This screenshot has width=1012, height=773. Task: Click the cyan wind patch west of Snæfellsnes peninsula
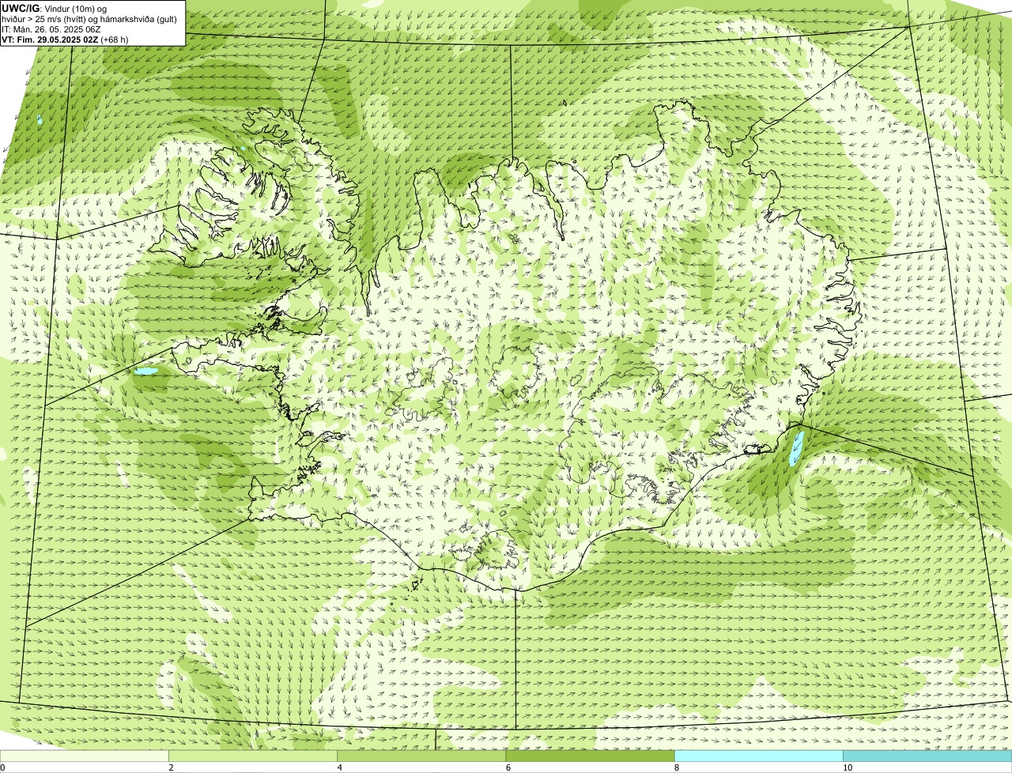(x=146, y=370)
